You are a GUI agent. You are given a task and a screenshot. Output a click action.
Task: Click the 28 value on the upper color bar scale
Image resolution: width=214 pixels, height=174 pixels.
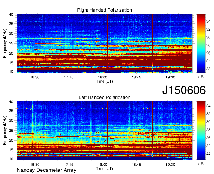click(208, 45)
